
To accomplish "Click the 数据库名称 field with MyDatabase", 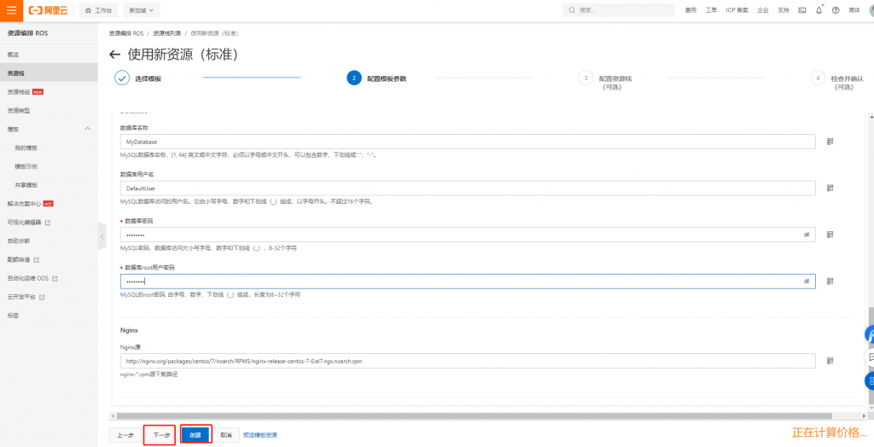I will [x=468, y=142].
